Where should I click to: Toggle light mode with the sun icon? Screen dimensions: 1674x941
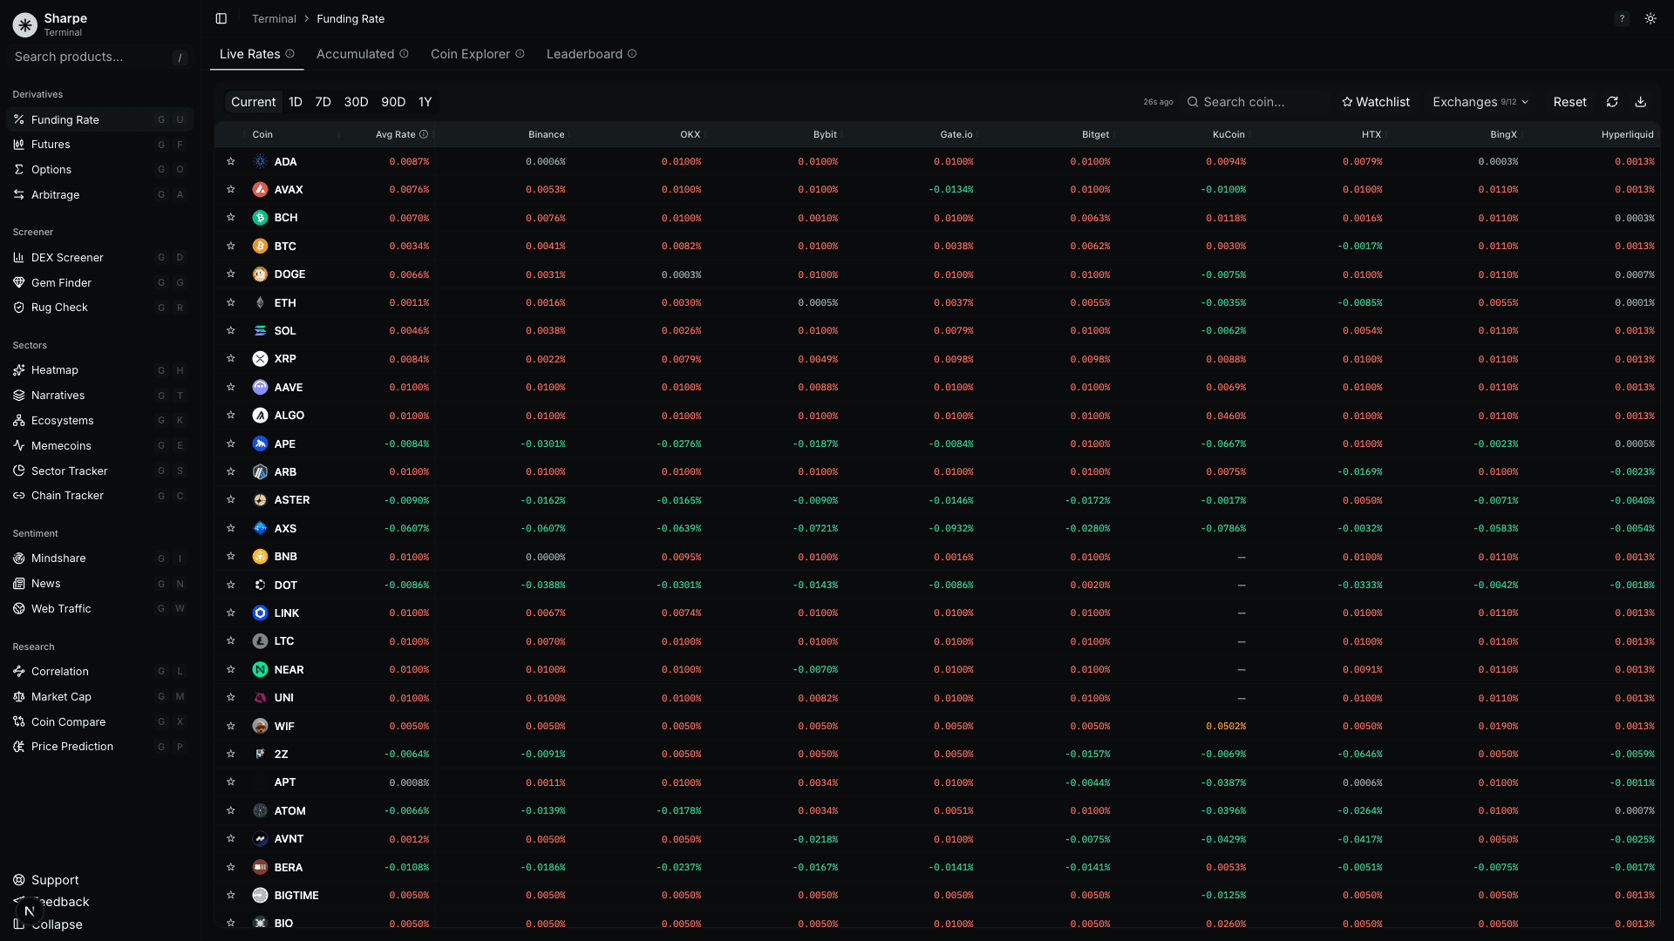(1650, 18)
